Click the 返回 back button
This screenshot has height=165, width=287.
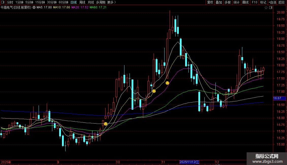[281, 2]
